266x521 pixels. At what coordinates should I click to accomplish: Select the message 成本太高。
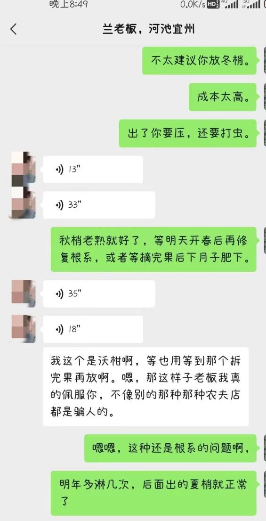[223, 97]
